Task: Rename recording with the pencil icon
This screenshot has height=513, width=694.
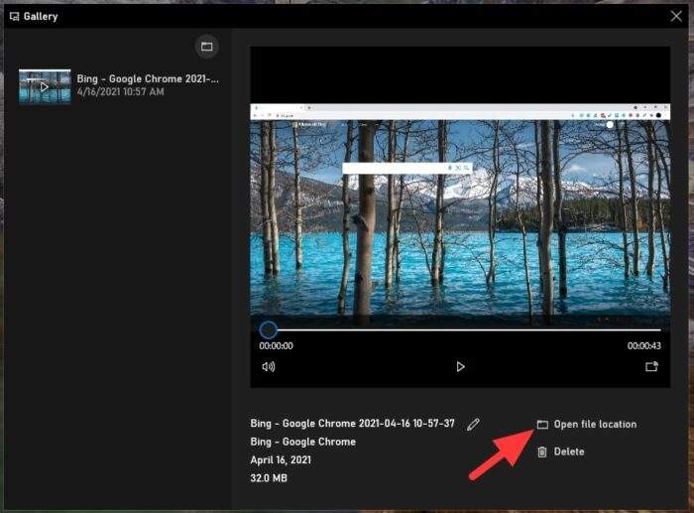Action: pos(473,424)
